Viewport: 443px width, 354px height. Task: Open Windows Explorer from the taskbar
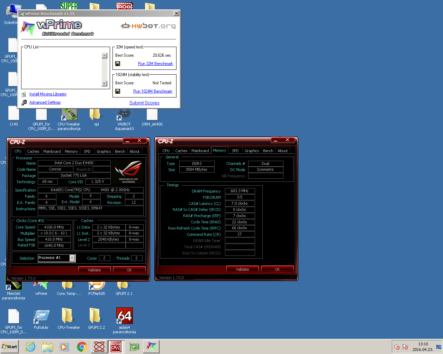coord(47,347)
